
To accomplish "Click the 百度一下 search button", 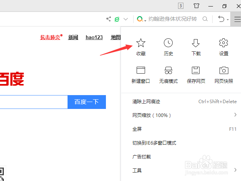I will [87, 102].
